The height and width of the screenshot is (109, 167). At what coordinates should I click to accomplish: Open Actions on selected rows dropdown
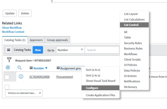[x=24, y=93]
